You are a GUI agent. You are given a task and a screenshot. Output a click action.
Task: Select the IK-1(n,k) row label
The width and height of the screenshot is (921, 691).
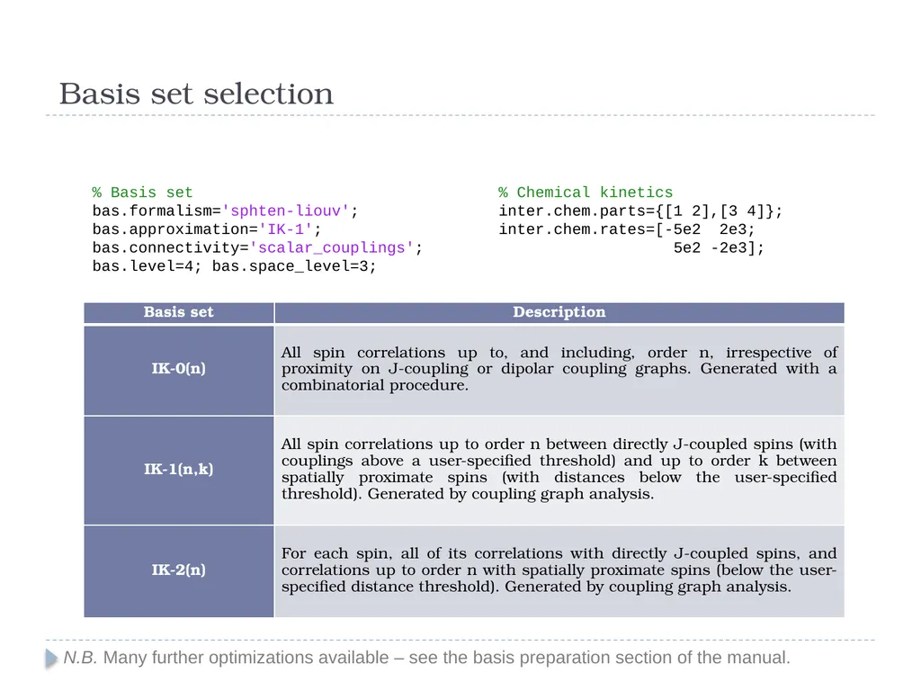(179, 469)
